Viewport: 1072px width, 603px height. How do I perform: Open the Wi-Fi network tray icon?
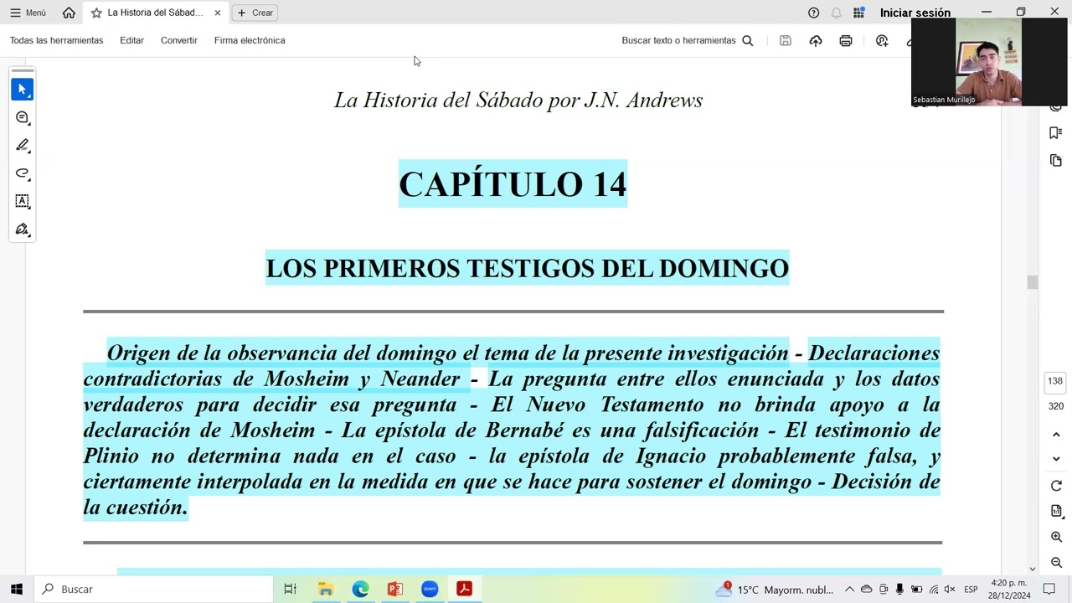point(934,590)
